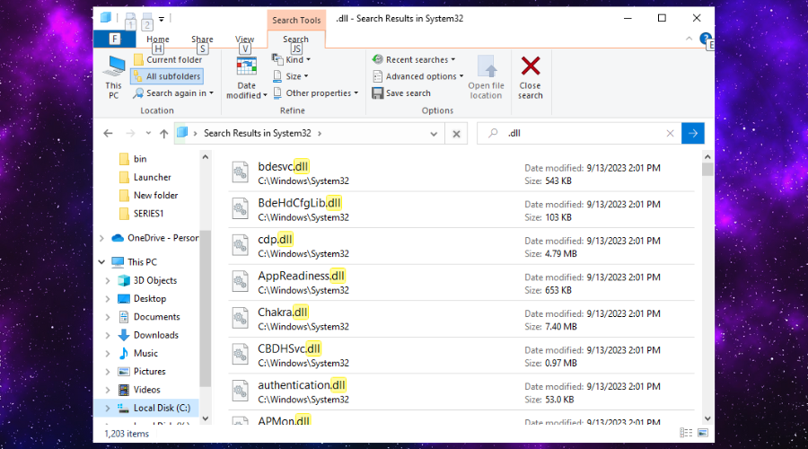Select the bdesvc.dll file

click(x=461, y=173)
